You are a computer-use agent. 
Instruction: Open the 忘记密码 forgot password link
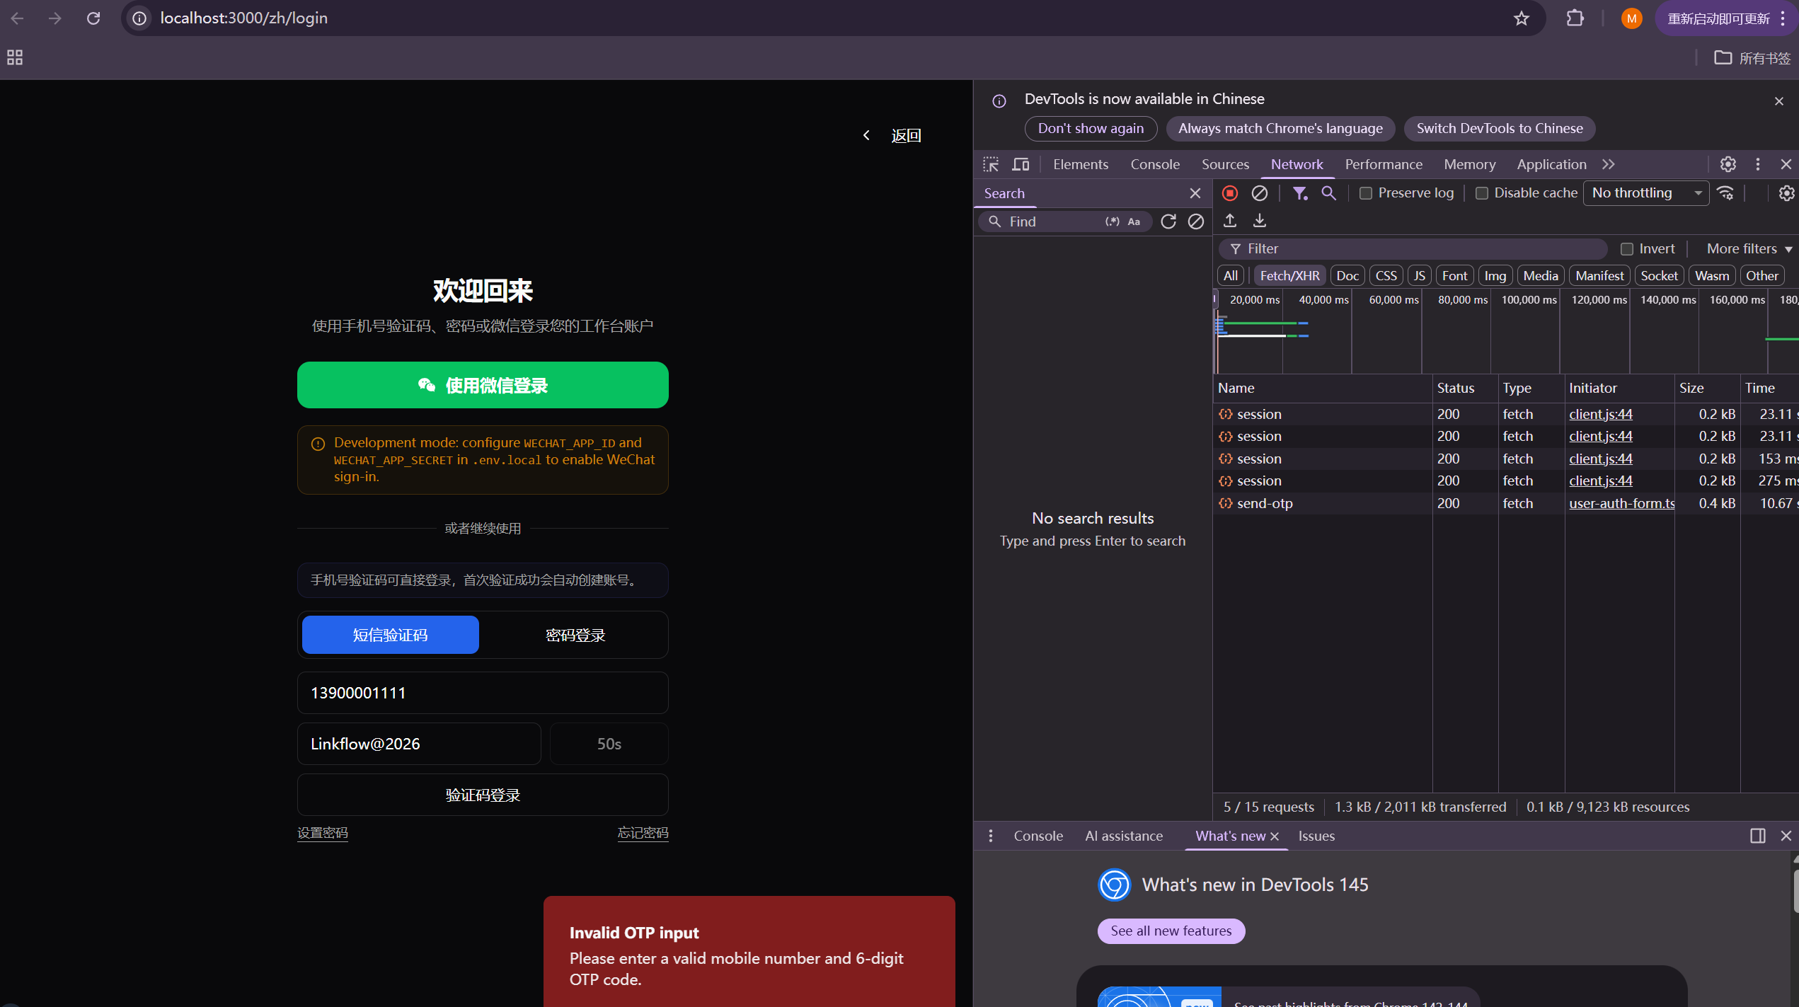coord(643,833)
